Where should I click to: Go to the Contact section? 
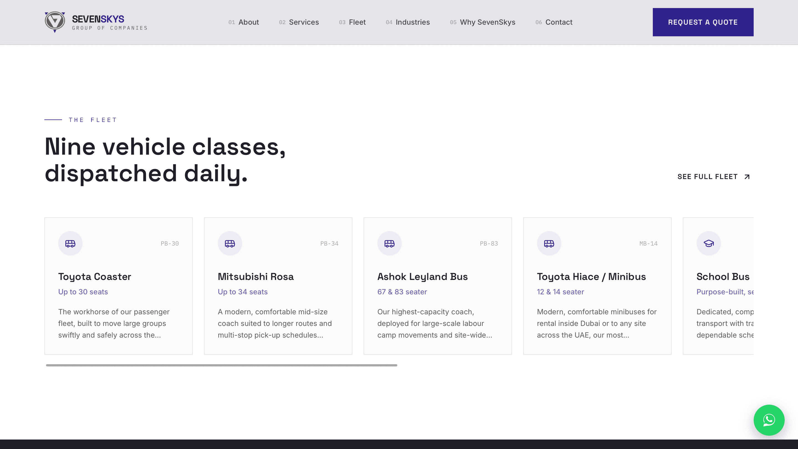[554, 22]
